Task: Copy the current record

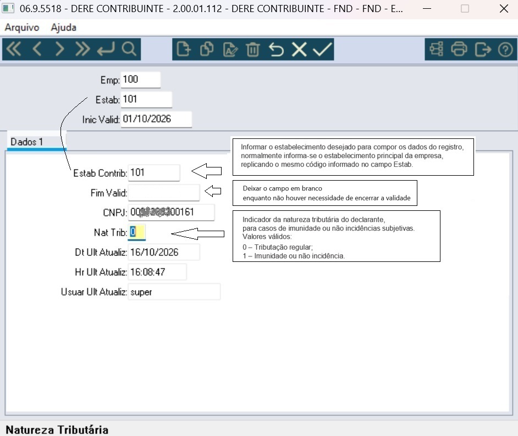Action: click(x=207, y=49)
